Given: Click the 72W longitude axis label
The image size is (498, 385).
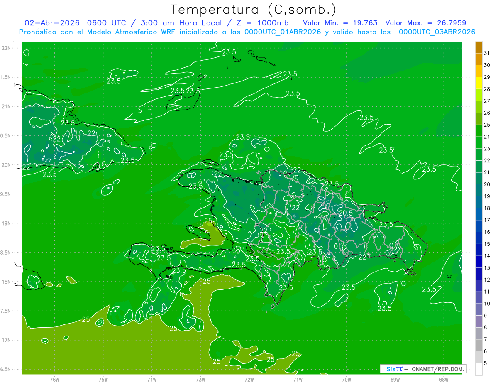Looking at the screenshot, I should click(249, 379).
